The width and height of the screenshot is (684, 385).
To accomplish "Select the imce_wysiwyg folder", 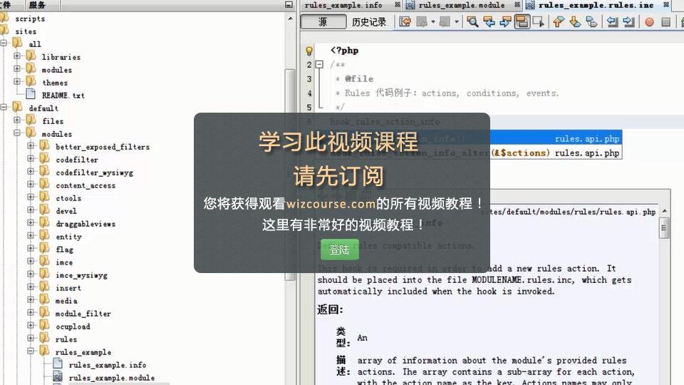I will [81, 275].
